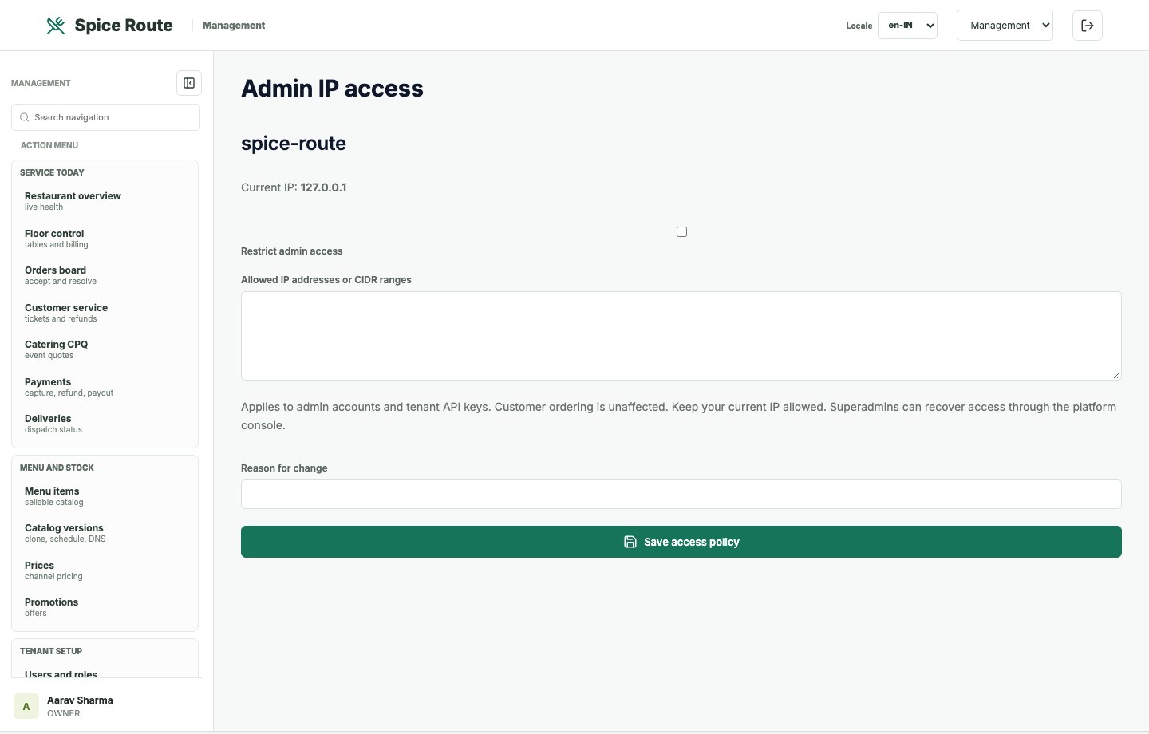Screen dimensions: 1149x734
Task: Go to Catalog versions
Action: point(105,533)
